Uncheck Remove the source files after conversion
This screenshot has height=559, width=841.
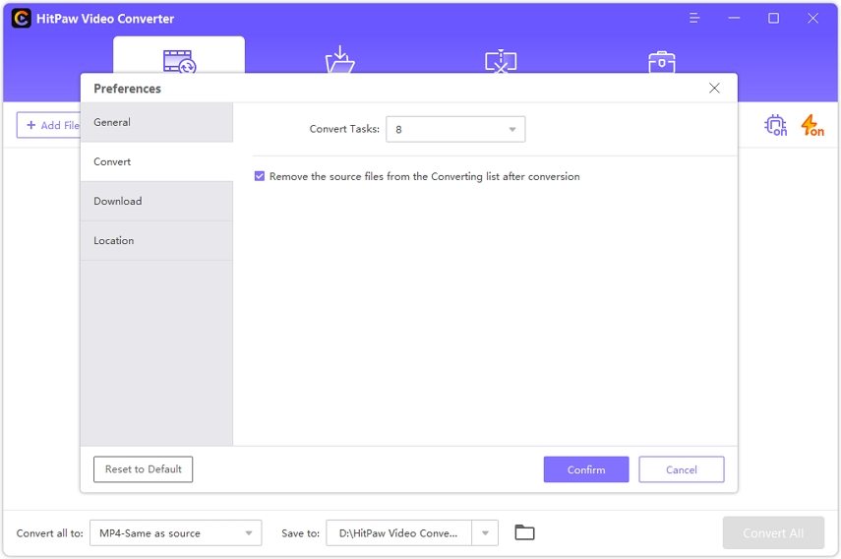pos(260,176)
